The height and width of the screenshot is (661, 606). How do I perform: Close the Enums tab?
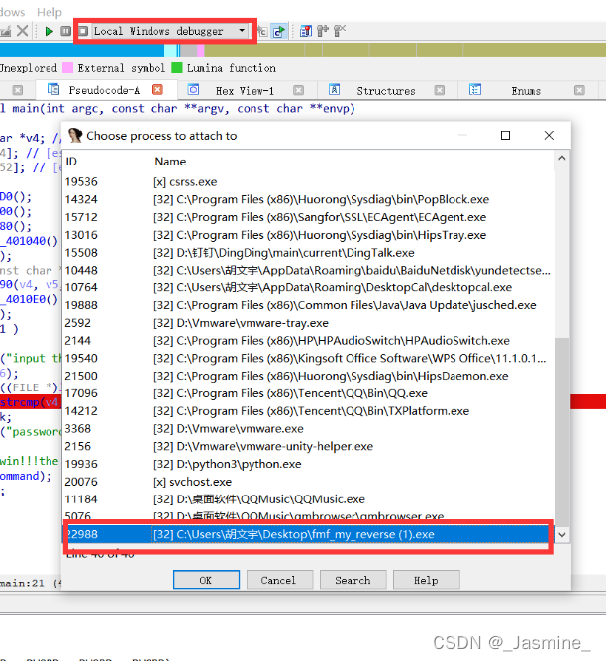pos(579,90)
